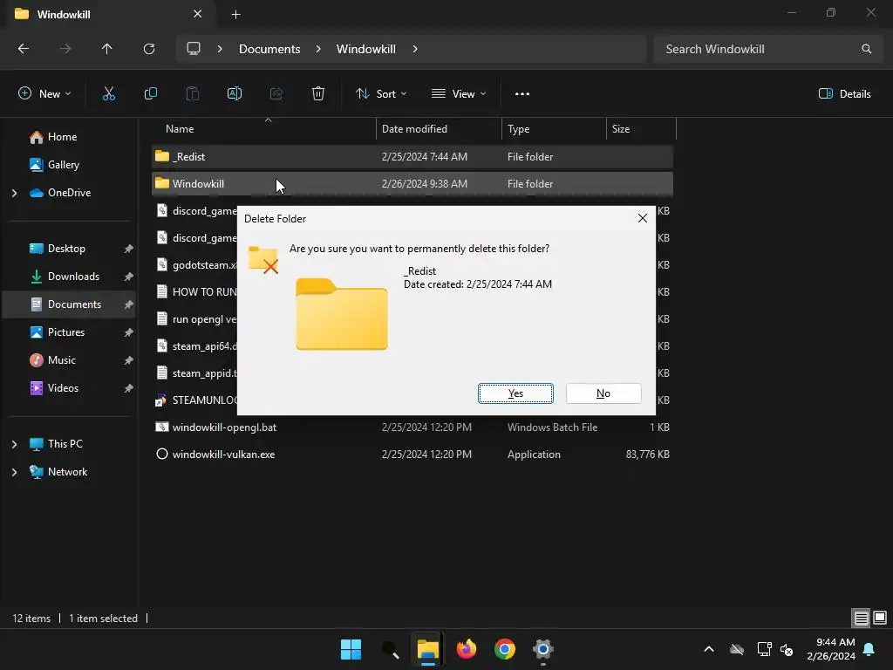Sort by Size column header
The image size is (893, 670).
click(x=641, y=129)
